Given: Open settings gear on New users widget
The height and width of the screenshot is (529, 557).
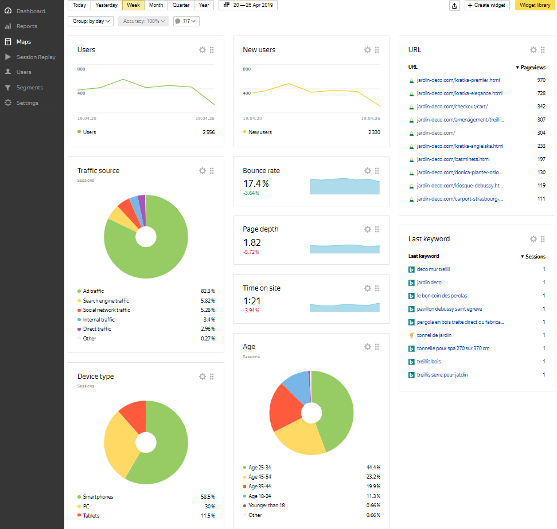Looking at the screenshot, I should (368, 50).
